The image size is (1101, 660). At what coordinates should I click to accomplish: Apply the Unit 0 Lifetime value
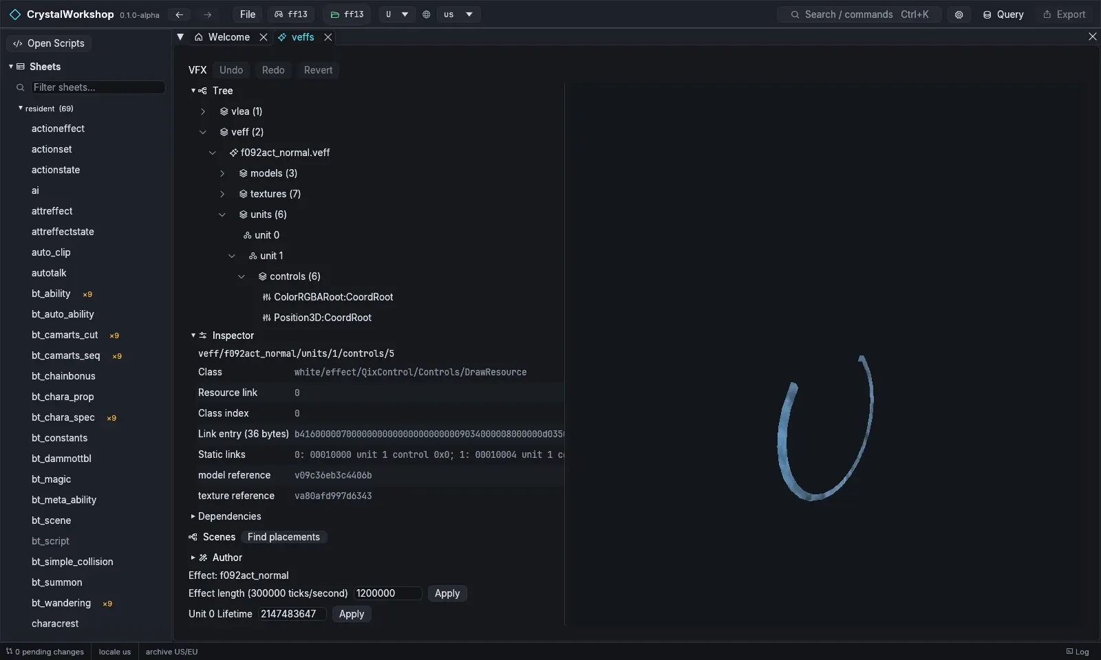pos(352,614)
